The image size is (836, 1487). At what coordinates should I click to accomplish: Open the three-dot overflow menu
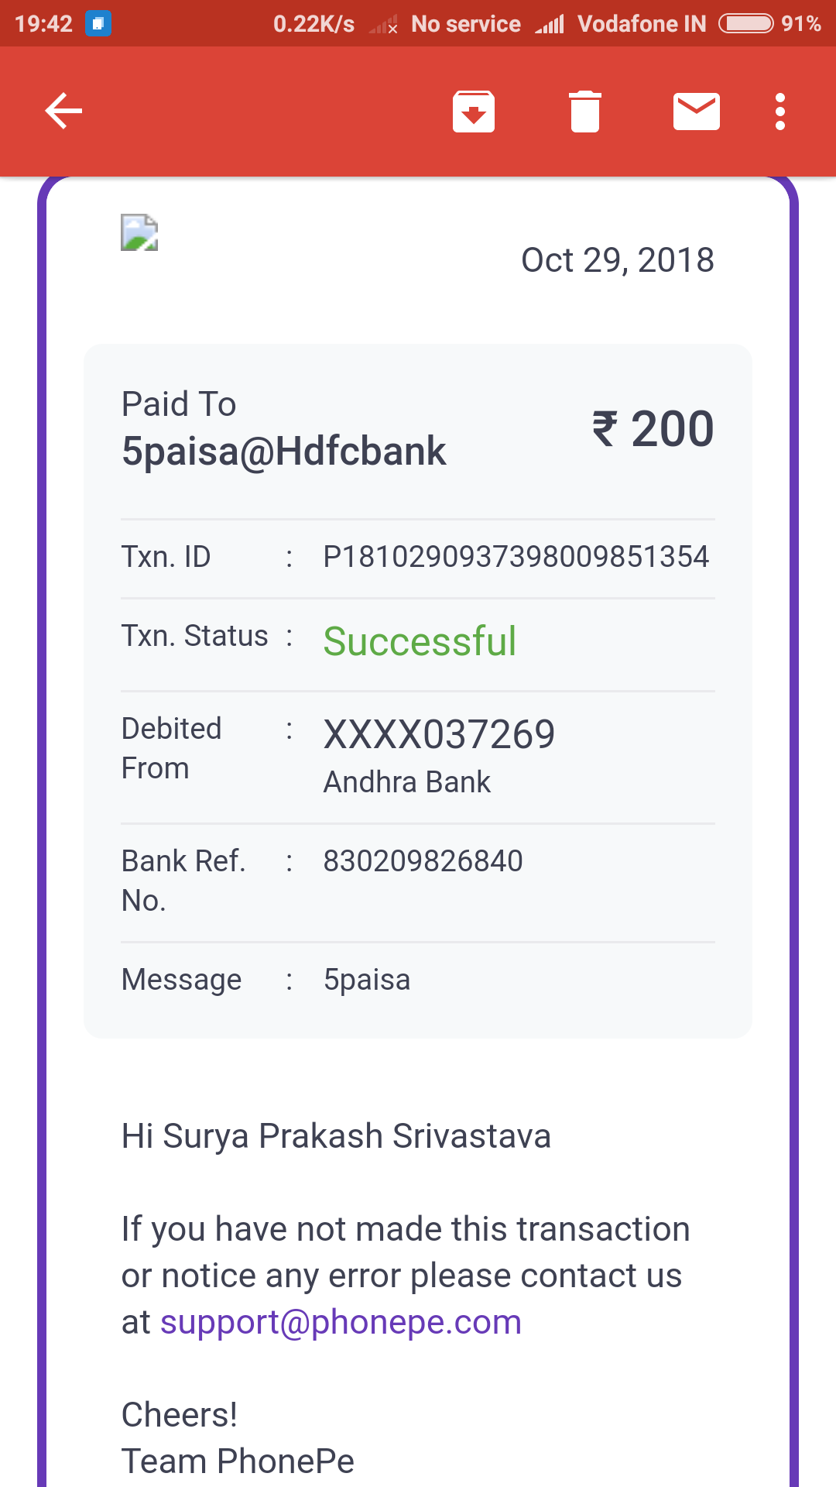[x=780, y=112]
